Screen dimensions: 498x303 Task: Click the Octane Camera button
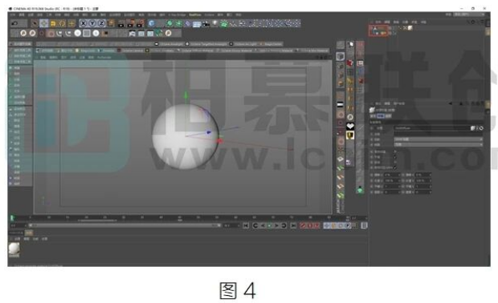tap(131, 50)
